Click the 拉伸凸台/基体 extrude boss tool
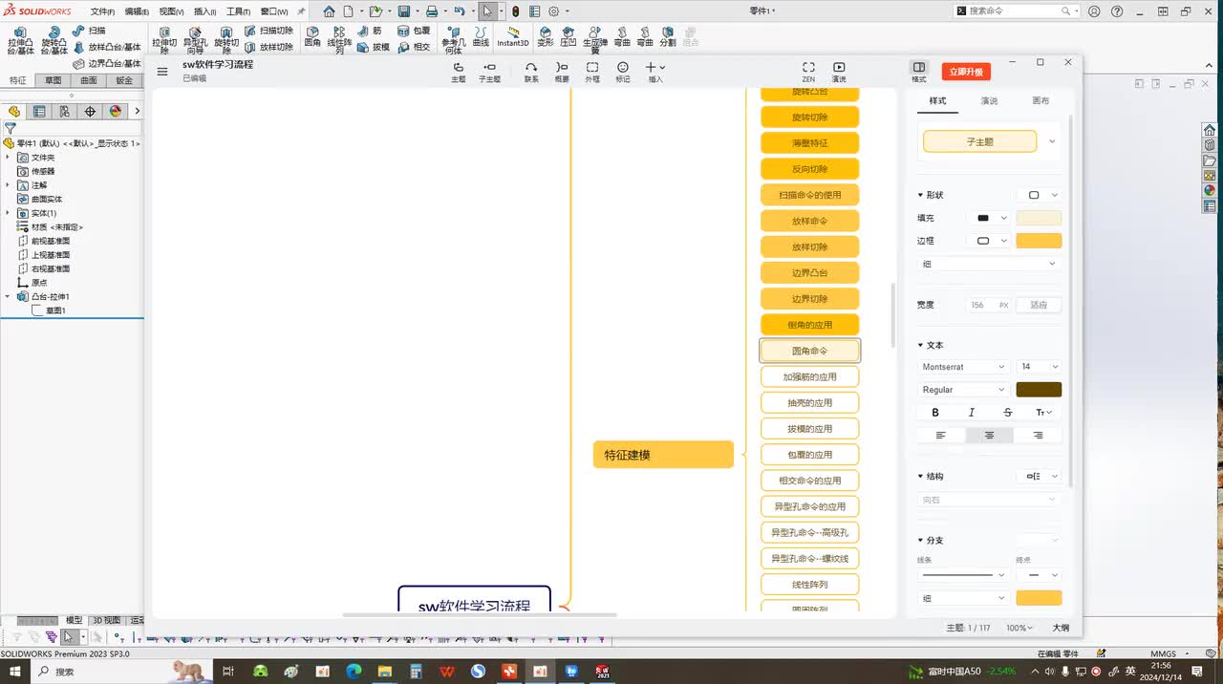 [20, 40]
